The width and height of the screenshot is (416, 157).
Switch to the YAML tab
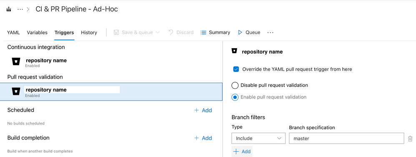13,32
